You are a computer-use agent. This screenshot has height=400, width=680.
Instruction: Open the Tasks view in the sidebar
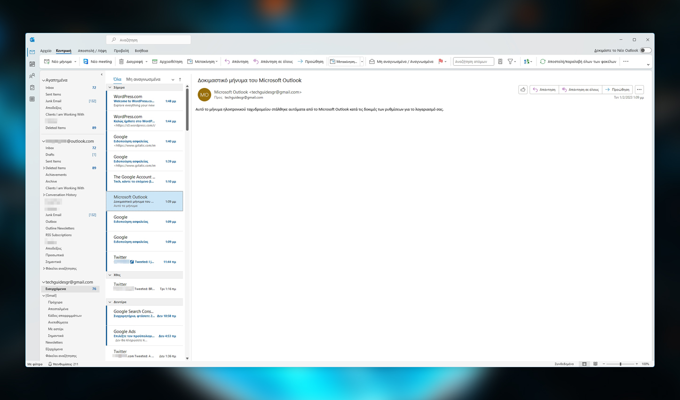pos(32,87)
